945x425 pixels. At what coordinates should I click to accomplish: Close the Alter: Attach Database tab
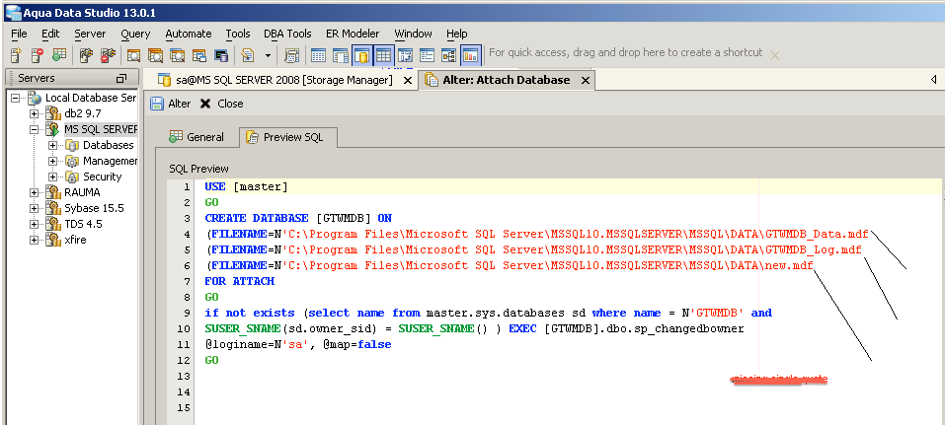[x=585, y=80]
